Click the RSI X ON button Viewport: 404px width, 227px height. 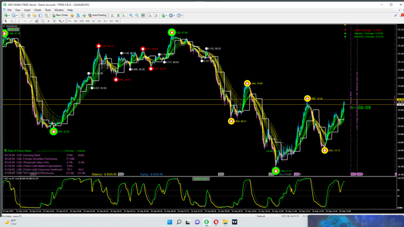[201, 179]
